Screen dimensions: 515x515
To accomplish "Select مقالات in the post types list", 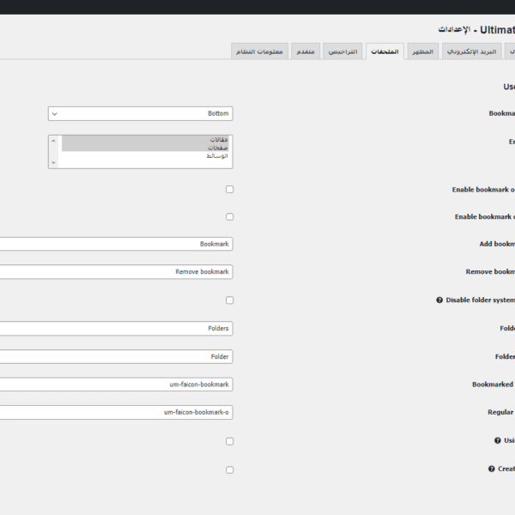I will pos(145,140).
